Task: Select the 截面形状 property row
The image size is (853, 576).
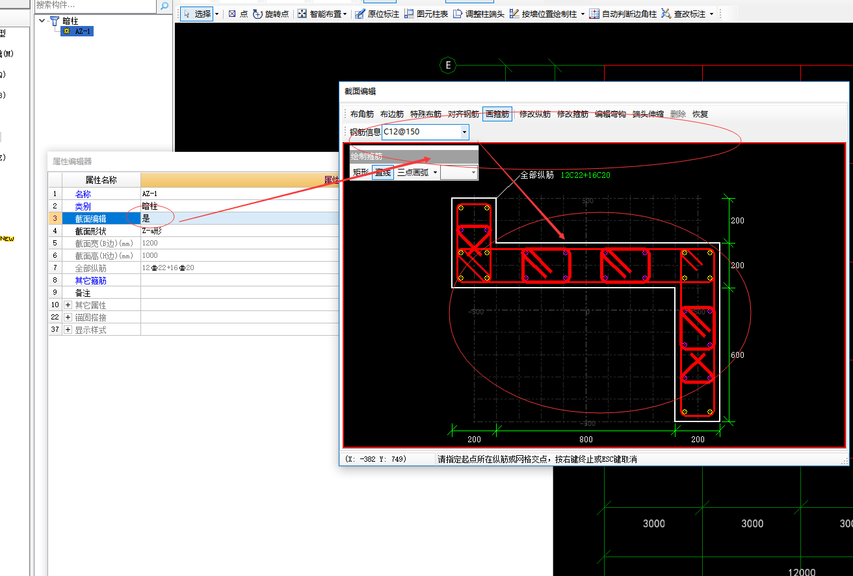Action: (192, 231)
